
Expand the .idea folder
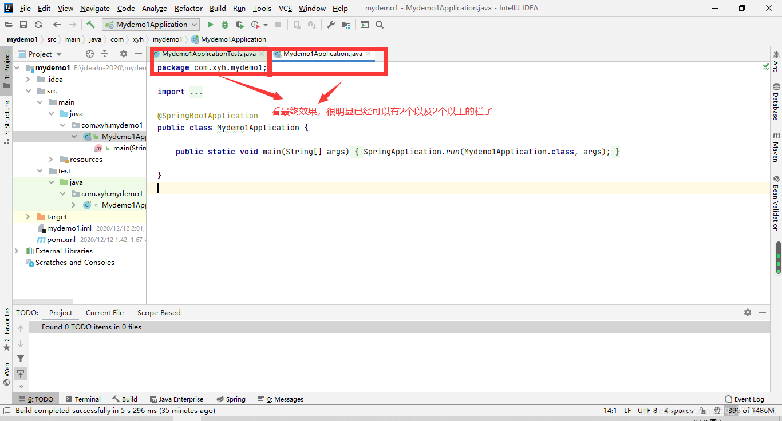[28, 80]
